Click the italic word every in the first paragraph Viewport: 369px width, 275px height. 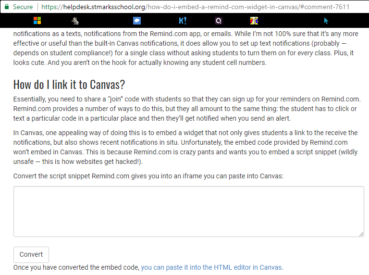[305, 53]
